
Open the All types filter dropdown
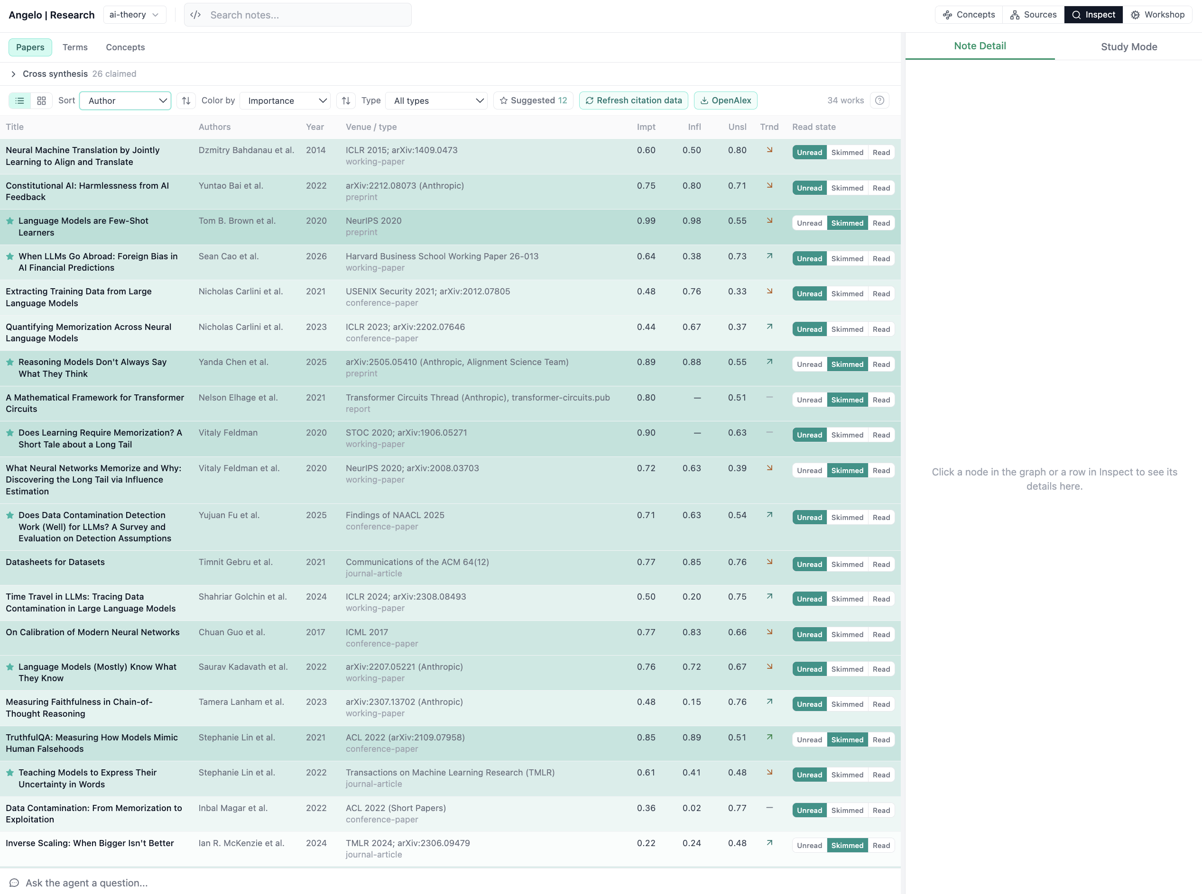click(436, 100)
